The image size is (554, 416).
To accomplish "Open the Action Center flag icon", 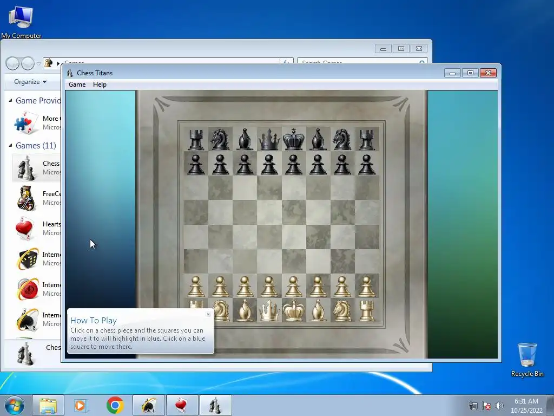I will click(x=486, y=406).
